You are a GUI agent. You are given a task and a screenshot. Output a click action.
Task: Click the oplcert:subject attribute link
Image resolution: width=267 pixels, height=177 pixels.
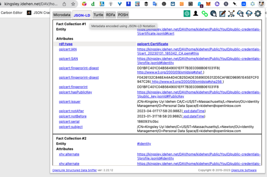tap(71, 127)
